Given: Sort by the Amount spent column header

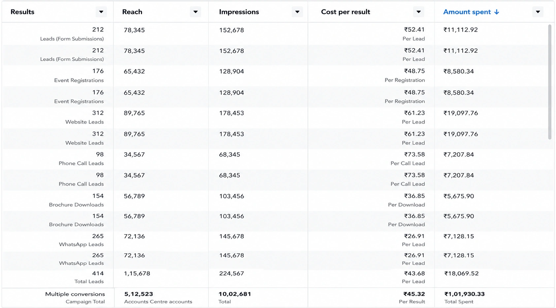Looking at the screenshot, I should 467,12.
